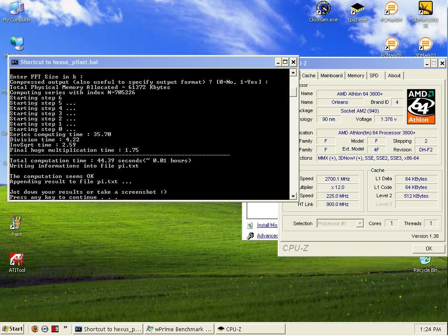448x336 pixels.
Task: Click the Install Mis... link
Action: 267,225
